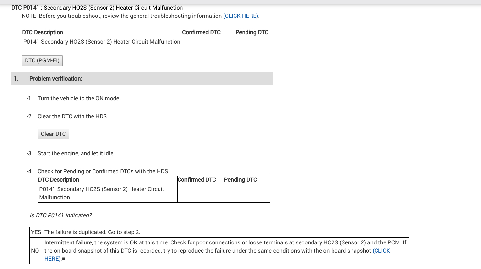The image size is (481, 269).
Task: Click the NO cell in the answer table
Action: pyautogui.click(x=36, y=251)
